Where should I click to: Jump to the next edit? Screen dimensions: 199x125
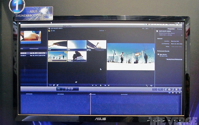[x=109, y=85]
